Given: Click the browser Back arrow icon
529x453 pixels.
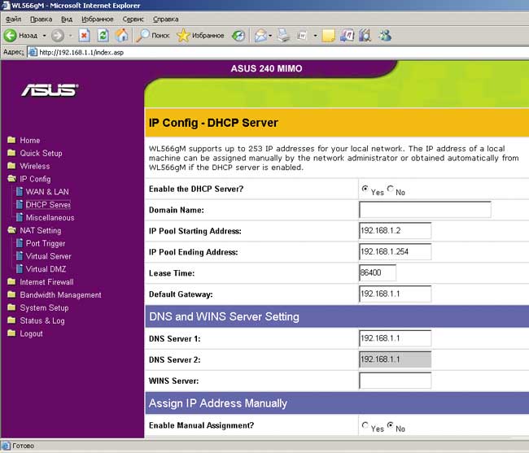Looking at the screenshot, I should 11,36.
